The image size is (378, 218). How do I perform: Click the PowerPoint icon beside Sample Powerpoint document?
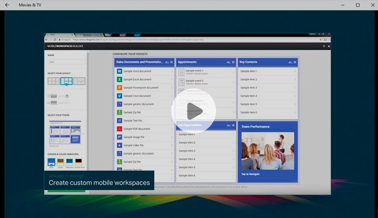[119, 88]
